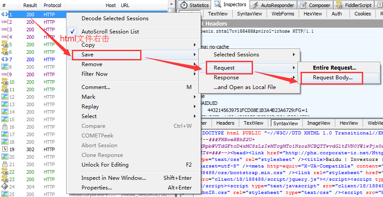The height and width of the screenshot is (197, 383).
Task: Select session 24 with 304 result
Action: point(33,187)
